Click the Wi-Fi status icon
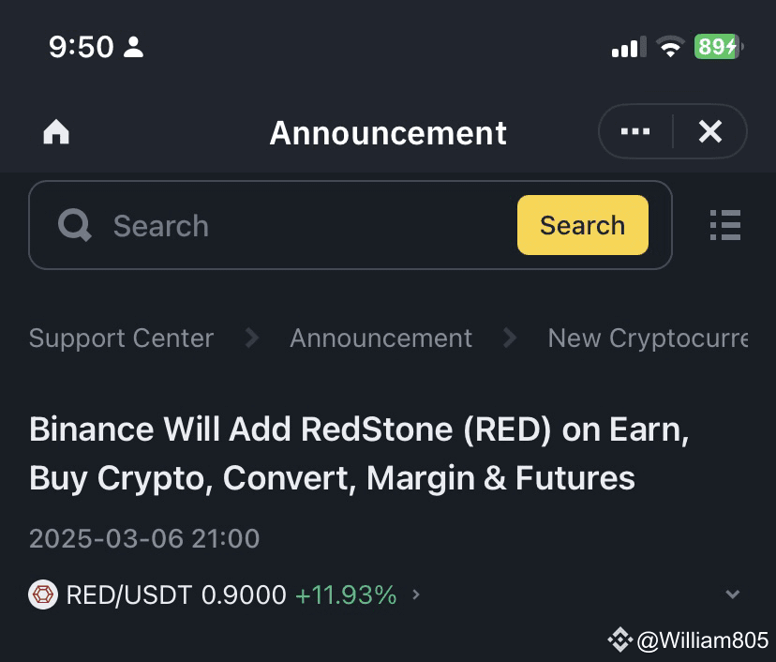This screenshot has width=776, height=662. [669, 46]
